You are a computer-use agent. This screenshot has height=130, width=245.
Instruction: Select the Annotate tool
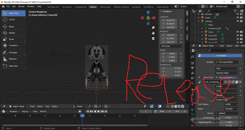point(14,53)
